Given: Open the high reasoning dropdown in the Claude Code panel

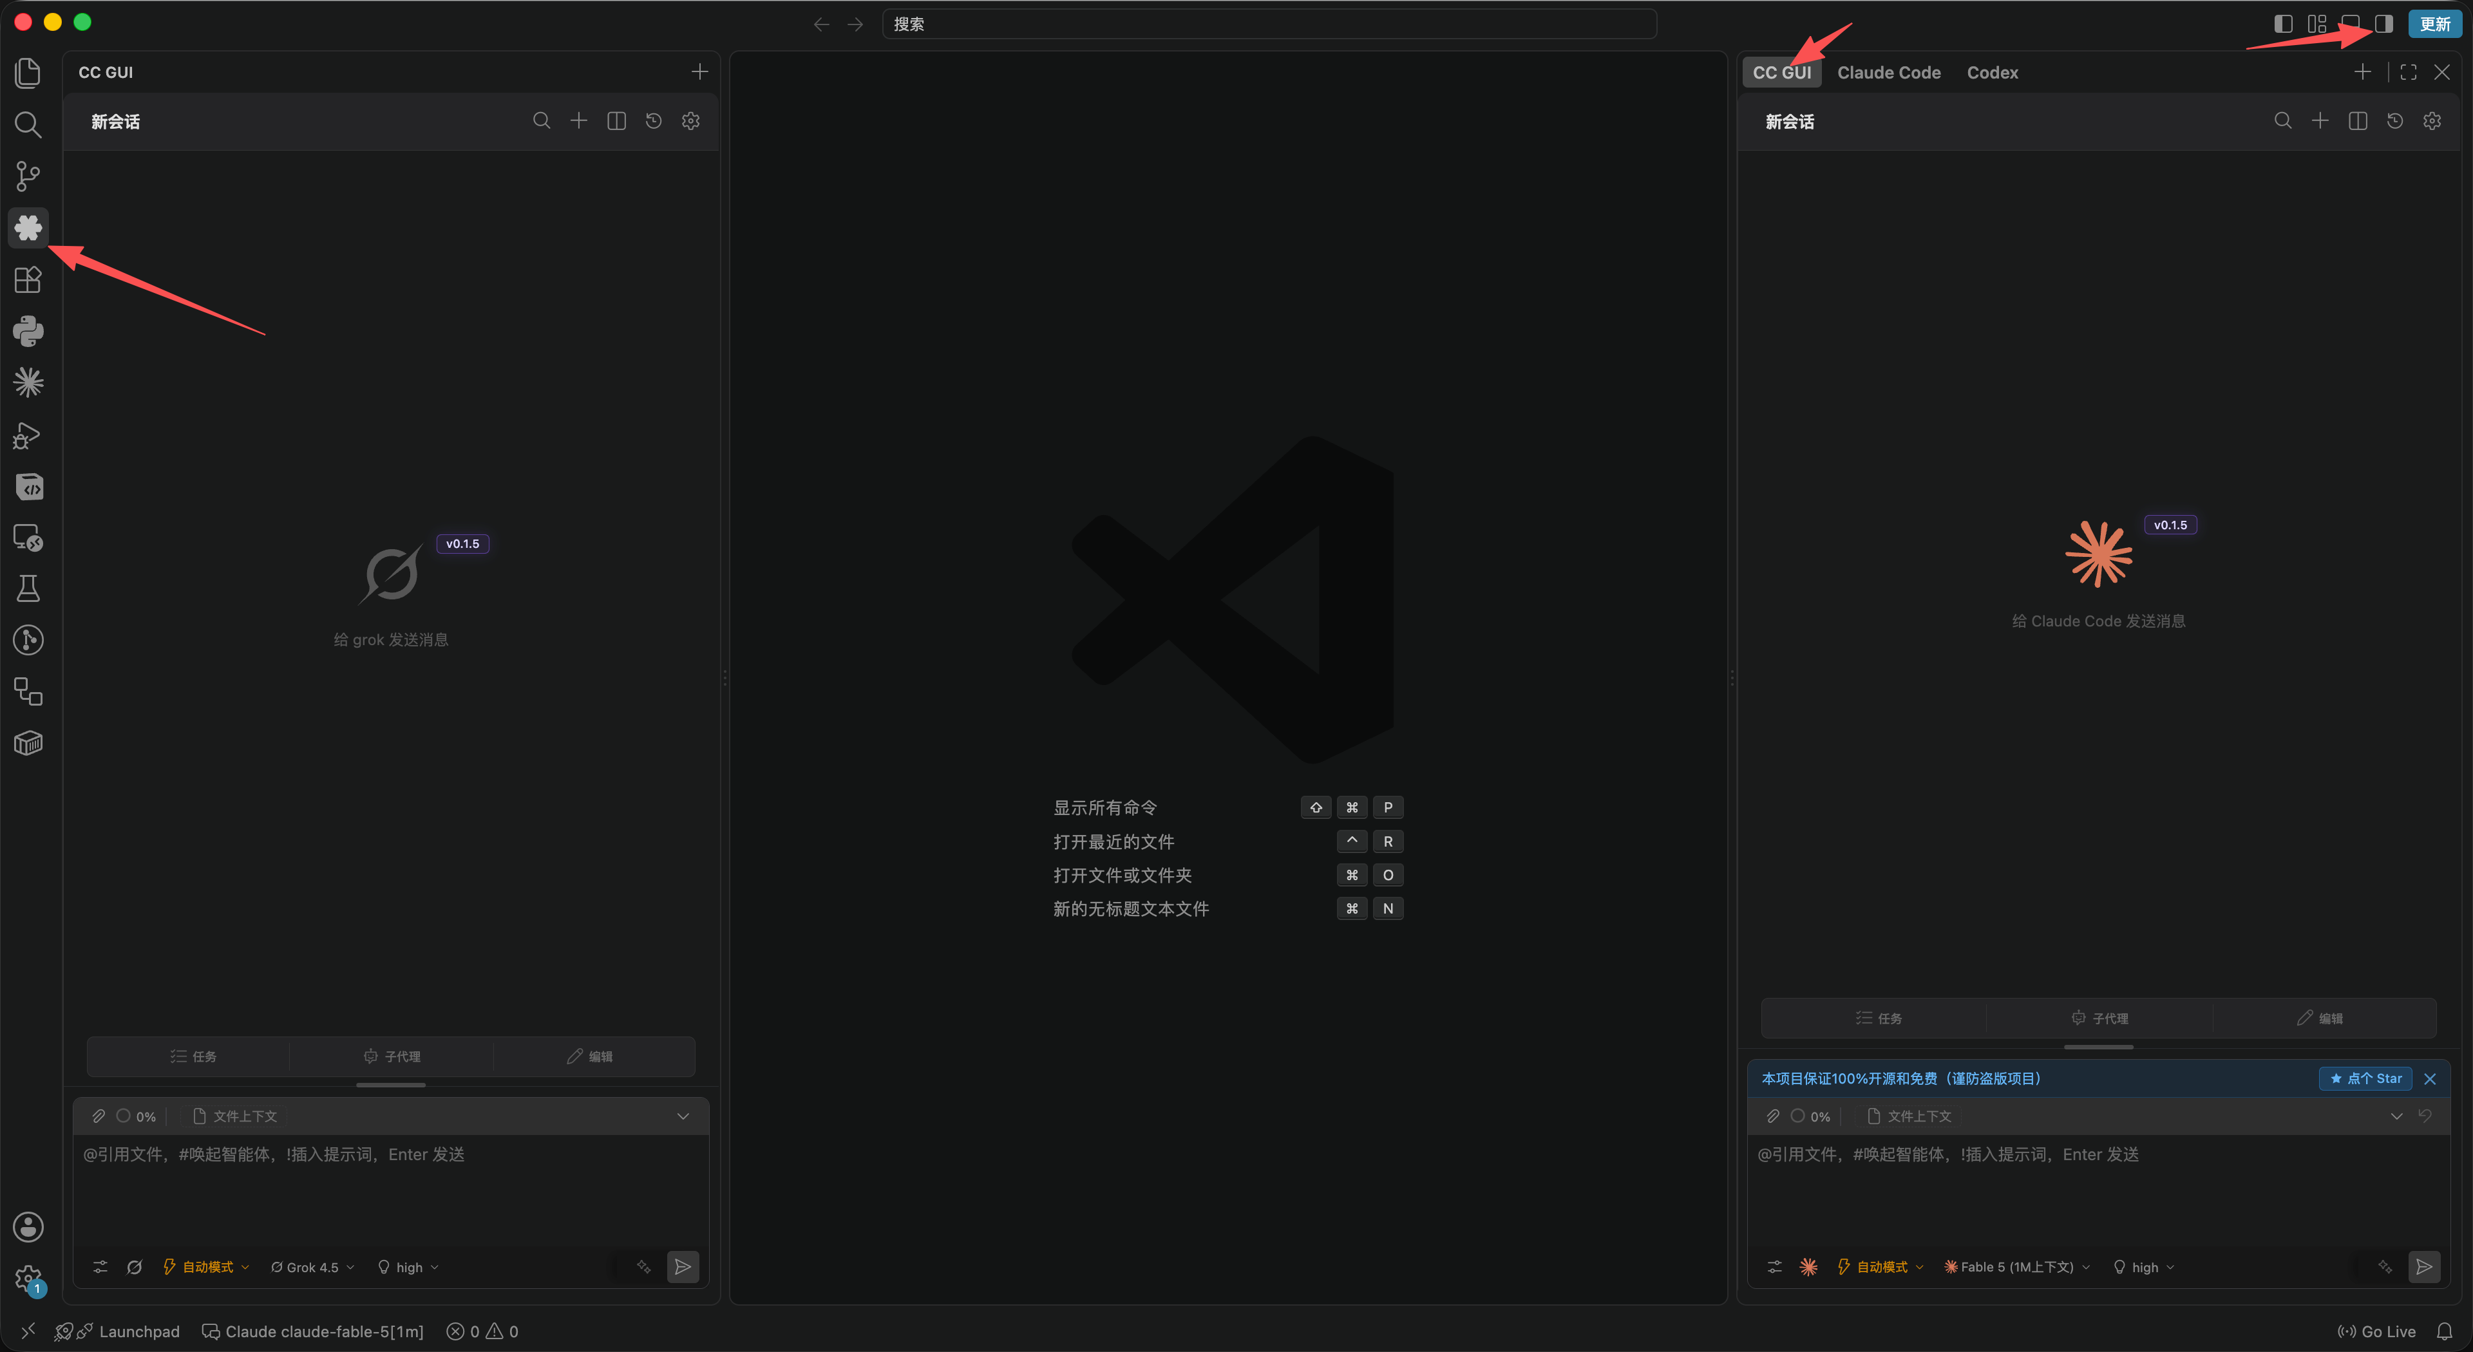Looking at the screenshot, I should tap(2144, 1266).
